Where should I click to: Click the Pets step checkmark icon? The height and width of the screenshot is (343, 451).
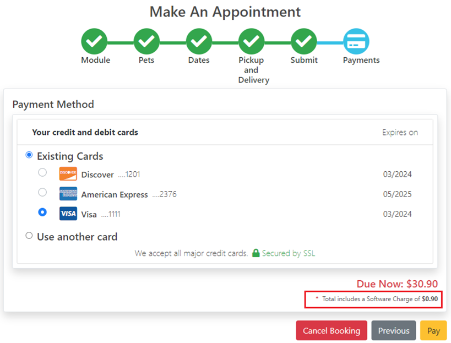tap(146, 41)
